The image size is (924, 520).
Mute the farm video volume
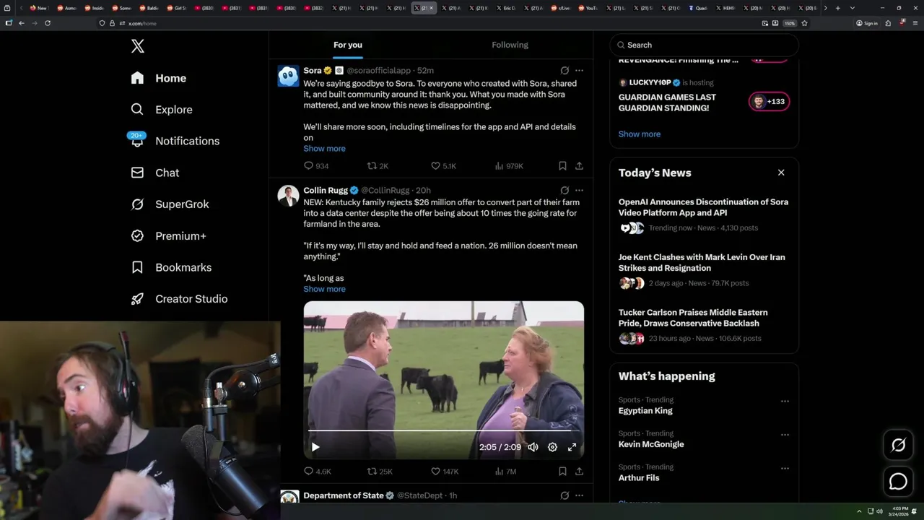(x=533, y=447)
